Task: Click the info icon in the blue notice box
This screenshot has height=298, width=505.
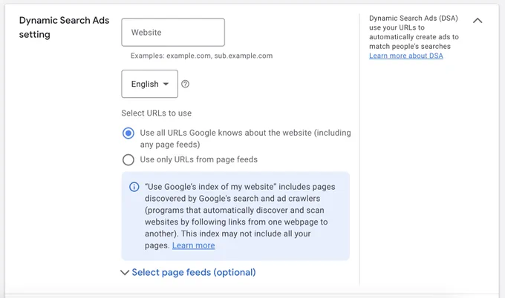Action: [x=134, y=187]
